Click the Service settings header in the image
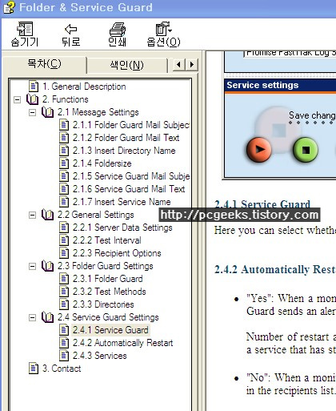The image size is (336, 411). [262, 85]
